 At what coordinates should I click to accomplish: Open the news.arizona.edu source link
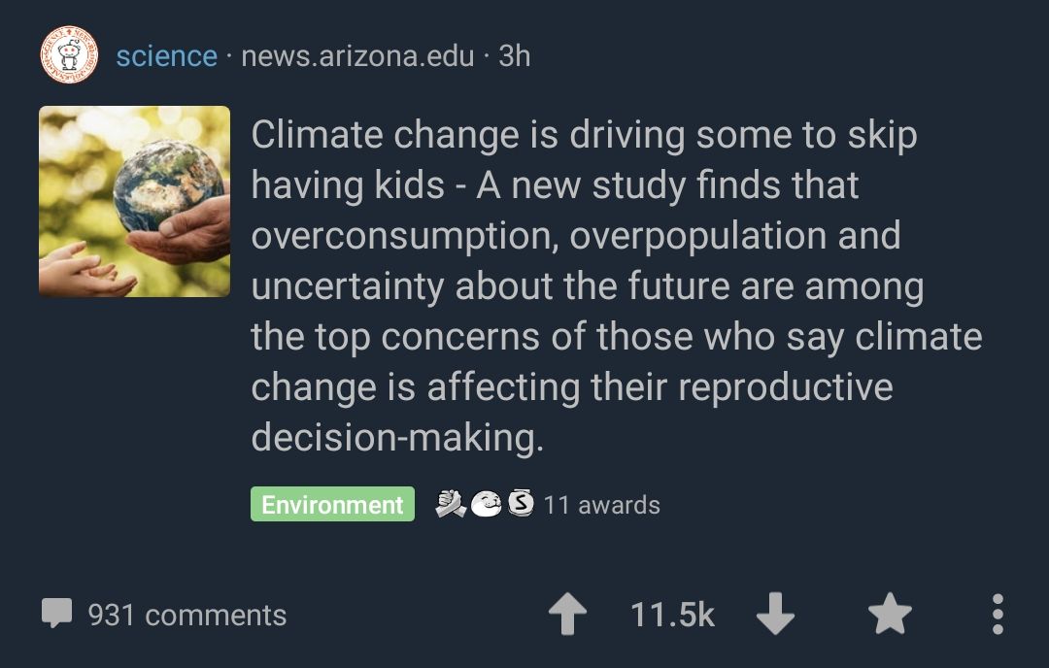click(x=357, y=56)
